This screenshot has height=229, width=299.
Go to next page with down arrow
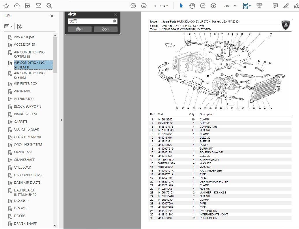coord(144,6)
